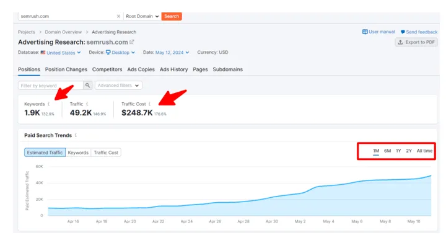Open the Ads Copies tab
This screenshot has width=446, height=235.
coord(141,69)
